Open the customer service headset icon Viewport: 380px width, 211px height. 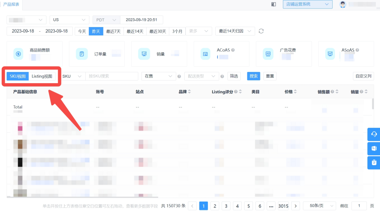click(373, 134)
